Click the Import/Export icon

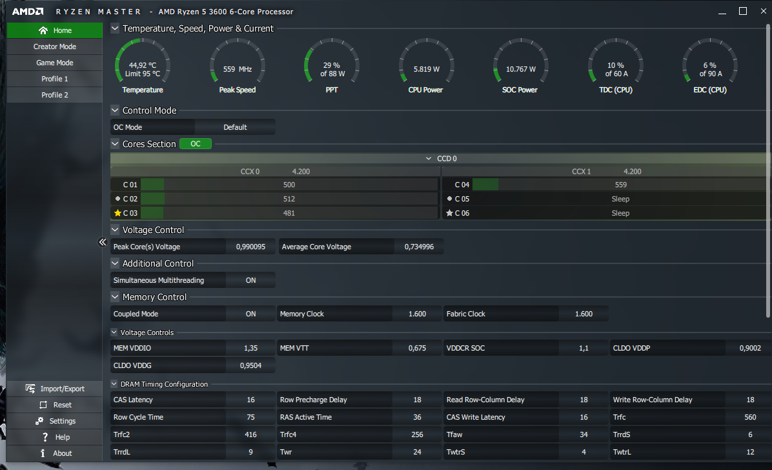pos(30,389)
